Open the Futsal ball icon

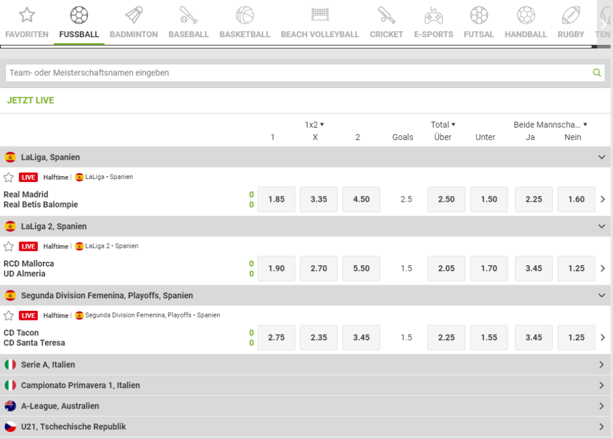tap(479, 15)
